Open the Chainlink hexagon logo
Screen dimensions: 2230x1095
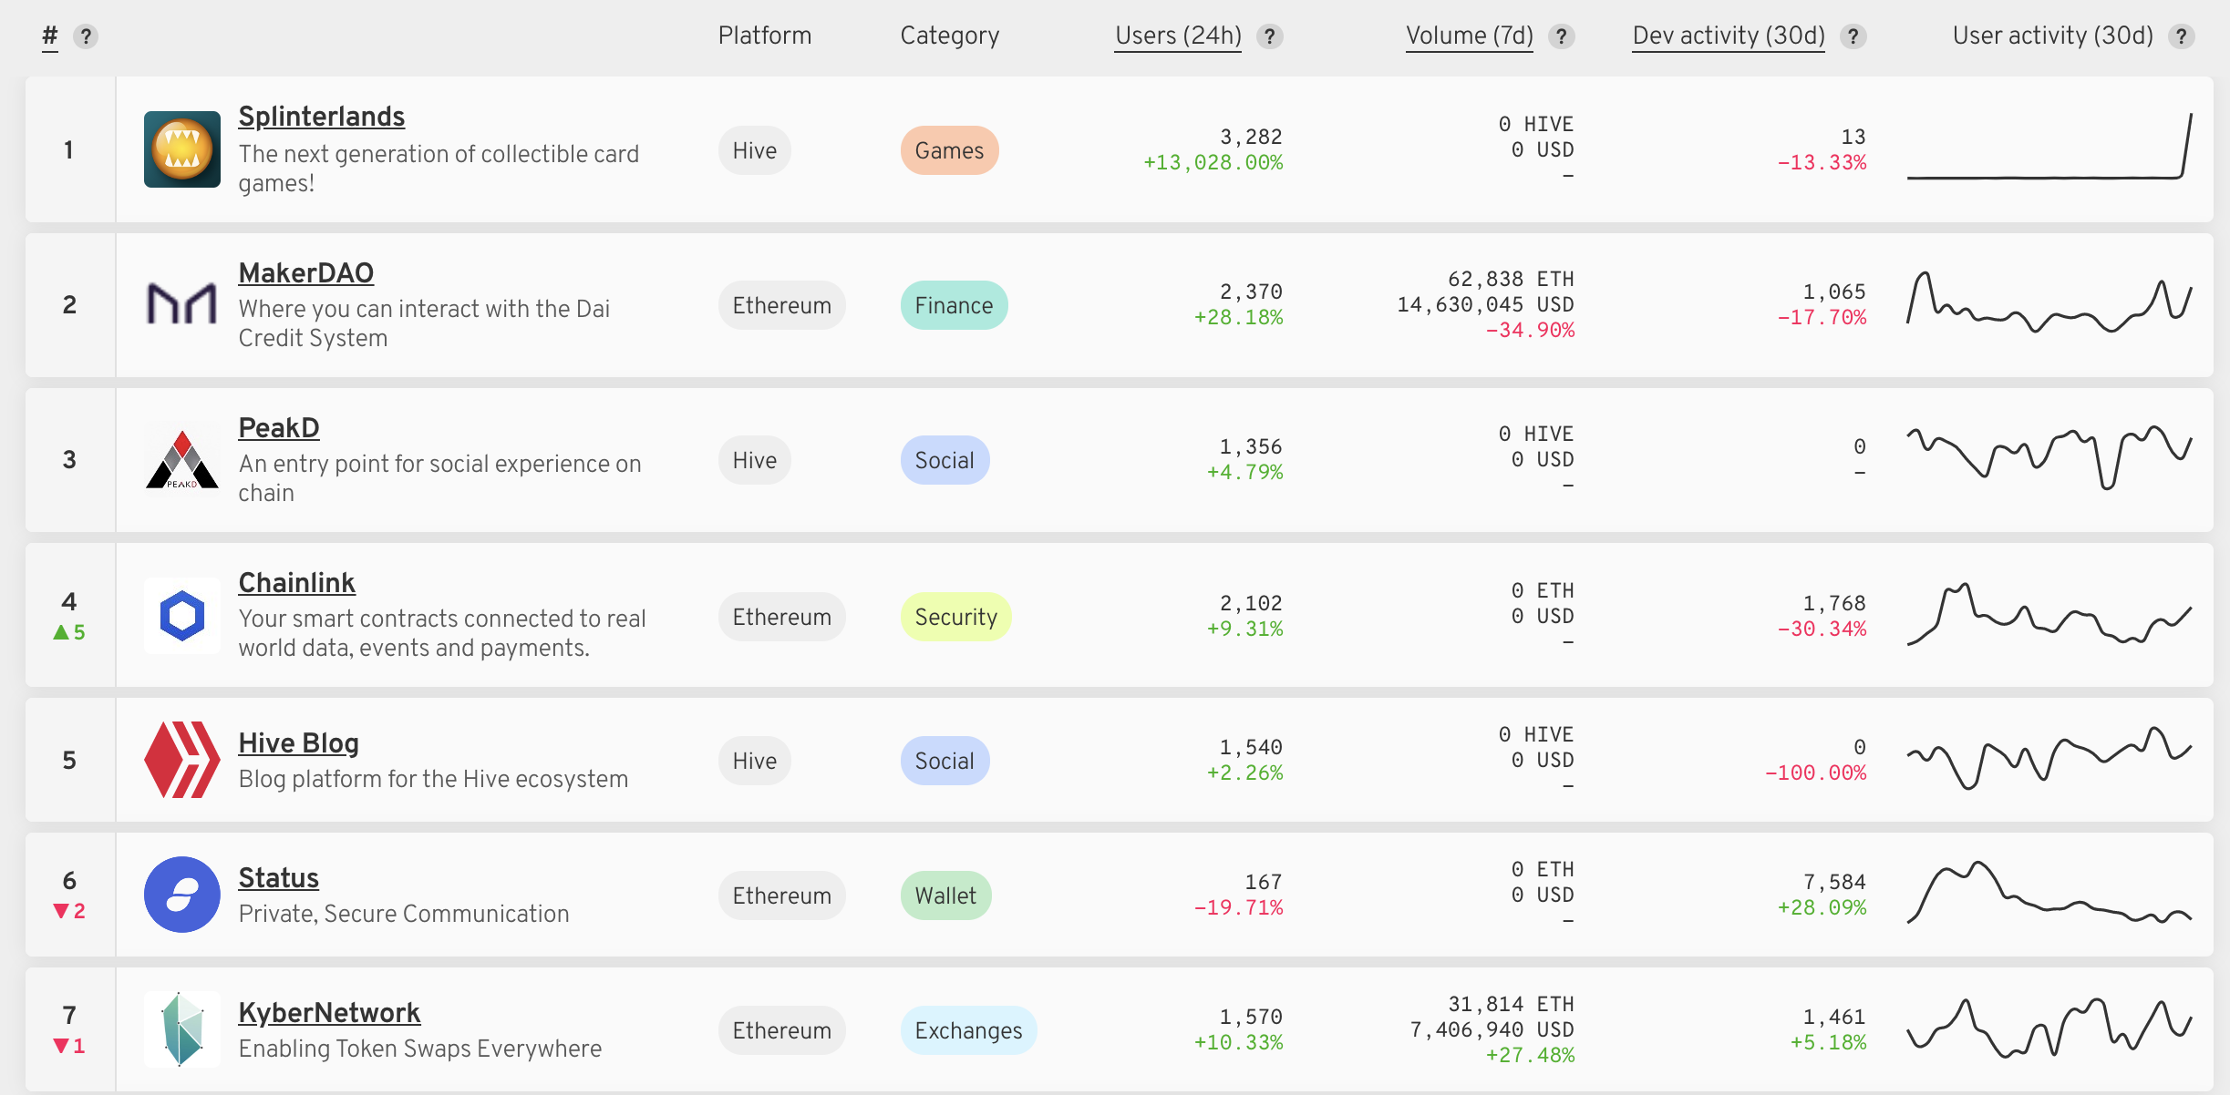182,616
